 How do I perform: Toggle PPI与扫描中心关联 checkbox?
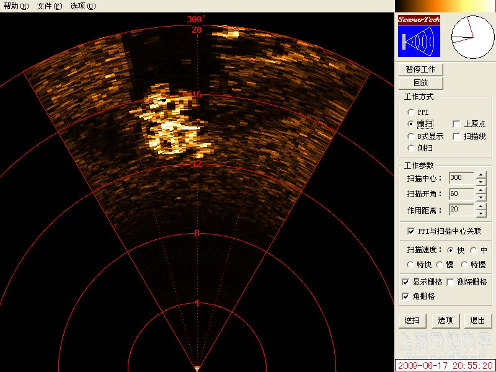pyautogui.click(x=411, y=231)
